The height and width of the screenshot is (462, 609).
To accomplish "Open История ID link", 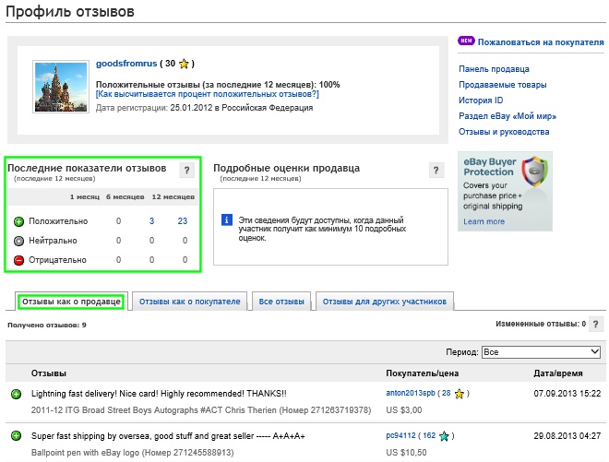I will pyautogui.click(x=481, y=101).
